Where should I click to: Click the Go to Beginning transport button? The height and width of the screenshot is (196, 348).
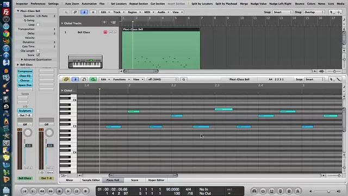(24, 191)
